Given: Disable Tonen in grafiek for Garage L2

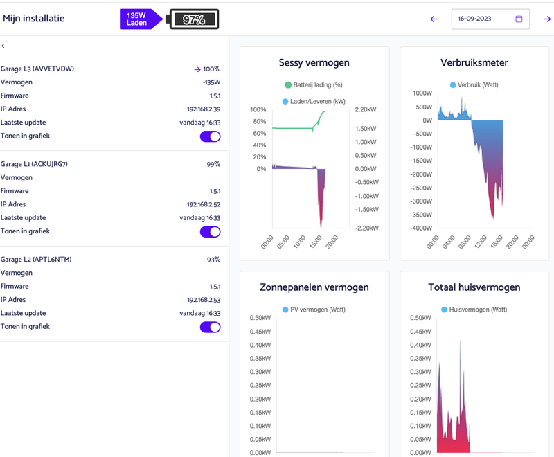Looking at the screenshot, I should (210, 327).
